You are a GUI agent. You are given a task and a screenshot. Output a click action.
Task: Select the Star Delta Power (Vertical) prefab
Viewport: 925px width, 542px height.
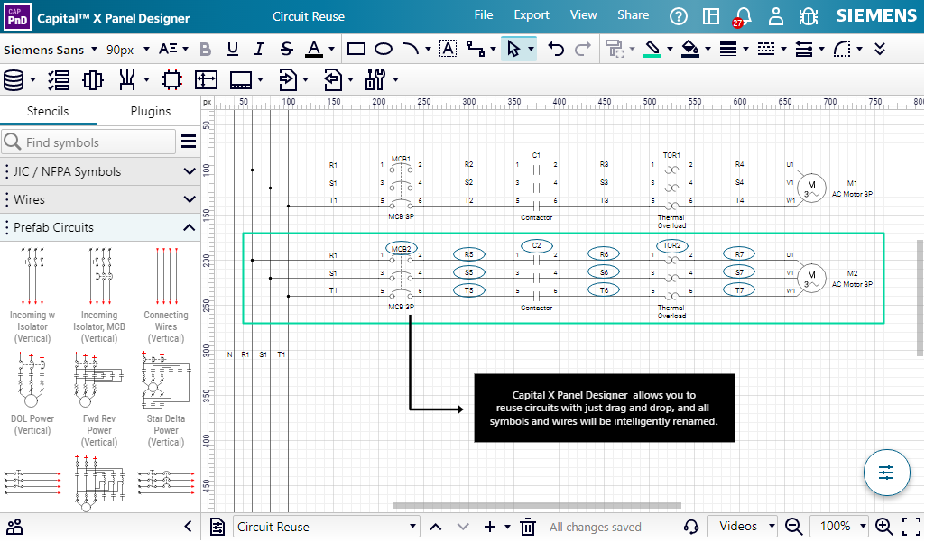(166, 400)
